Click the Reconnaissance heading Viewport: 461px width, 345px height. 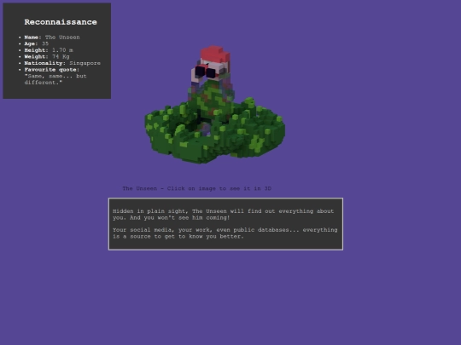click(61, 22)
